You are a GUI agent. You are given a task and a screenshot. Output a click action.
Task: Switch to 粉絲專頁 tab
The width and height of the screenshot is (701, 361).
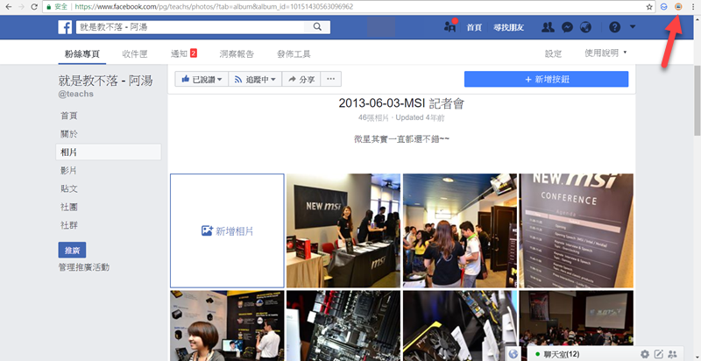point(81,54)
